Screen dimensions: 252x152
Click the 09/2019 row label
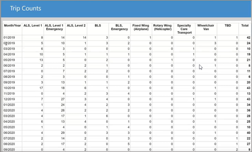point(9,82)
